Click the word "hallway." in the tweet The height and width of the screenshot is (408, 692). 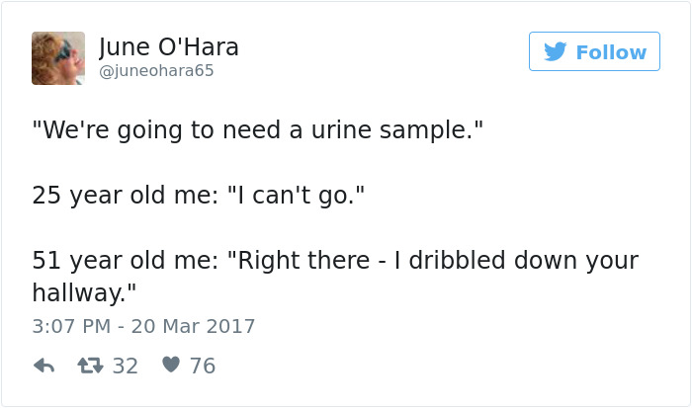(x=83, y=292)
